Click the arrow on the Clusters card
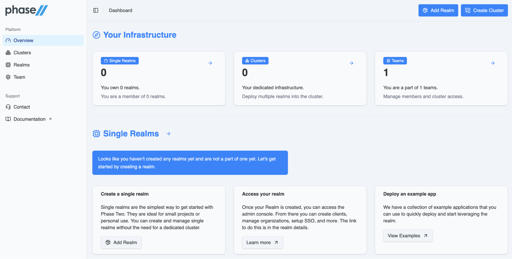The width and height of the screenshot is (512, 259). pos(351,63)
